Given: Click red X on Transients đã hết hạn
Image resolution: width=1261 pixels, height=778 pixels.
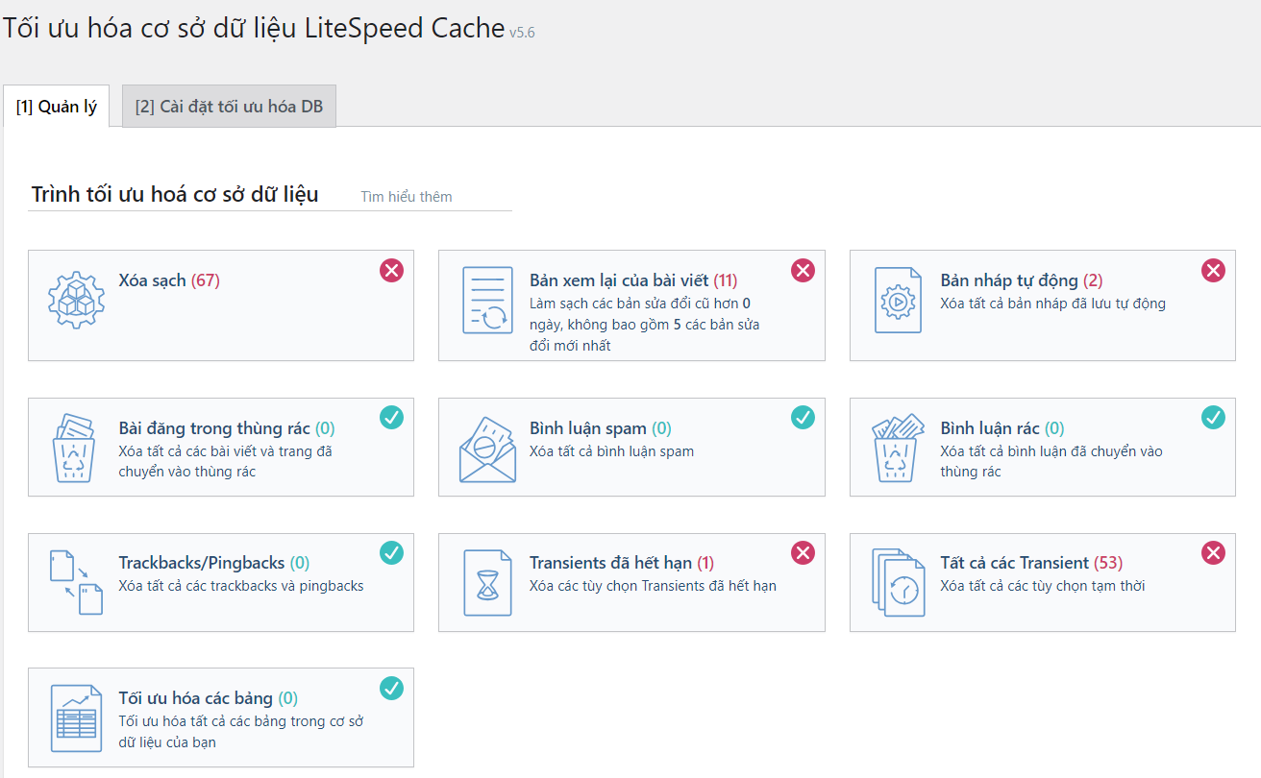Looking at the screenshot, I should coord(803,553).
